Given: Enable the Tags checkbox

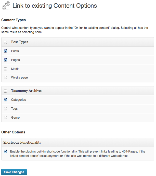Looking at the screenshot, I should point(5,109).
